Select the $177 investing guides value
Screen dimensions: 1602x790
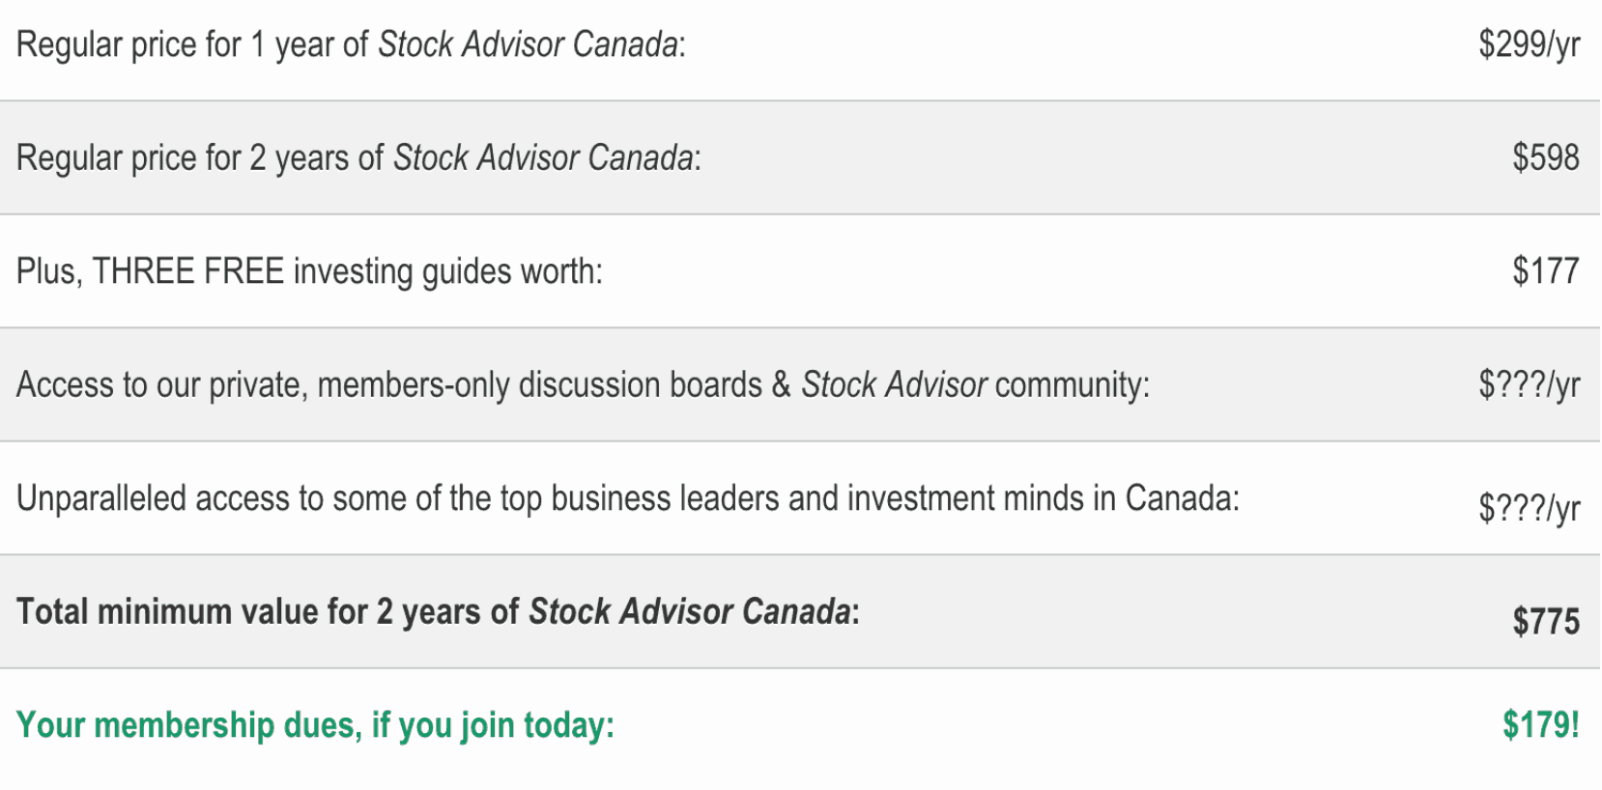pos(1545,271)
